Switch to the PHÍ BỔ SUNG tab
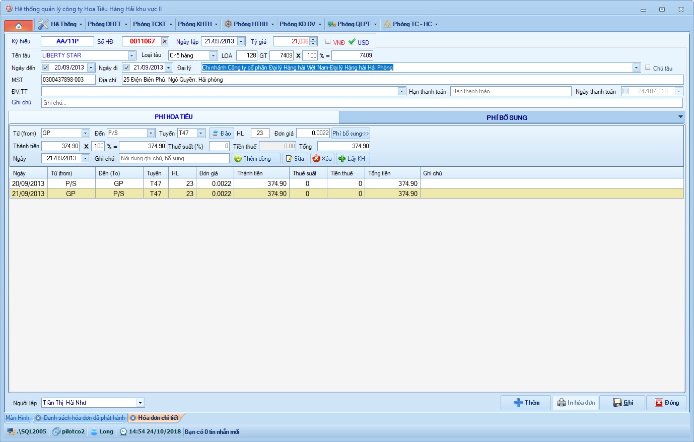This screenshot has width=694, height=442. (507, 117)
